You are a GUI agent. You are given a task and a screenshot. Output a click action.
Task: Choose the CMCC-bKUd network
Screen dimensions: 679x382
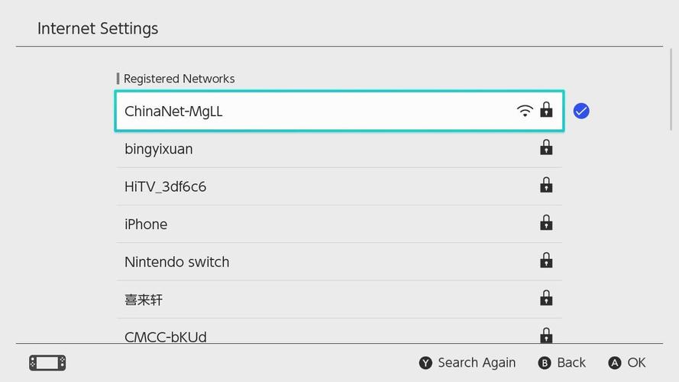[339, 335]
